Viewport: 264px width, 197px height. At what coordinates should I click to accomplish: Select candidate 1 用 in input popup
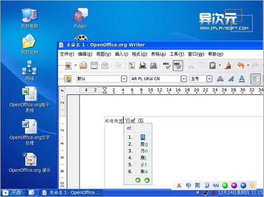(x=138, y=137)
